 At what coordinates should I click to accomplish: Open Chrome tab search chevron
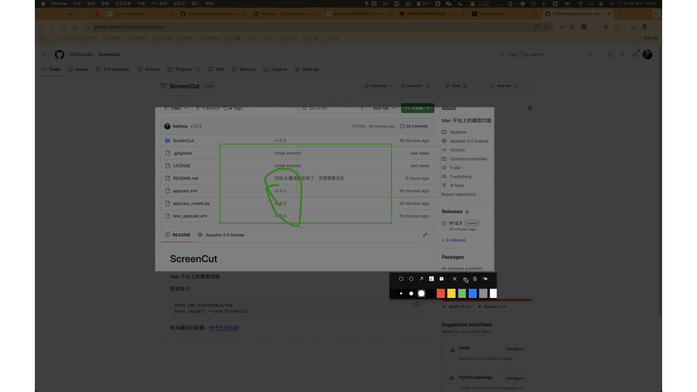point(656,14)
